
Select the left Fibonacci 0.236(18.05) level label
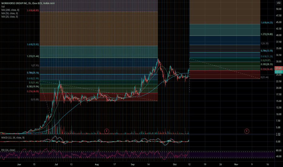(33, 91)
